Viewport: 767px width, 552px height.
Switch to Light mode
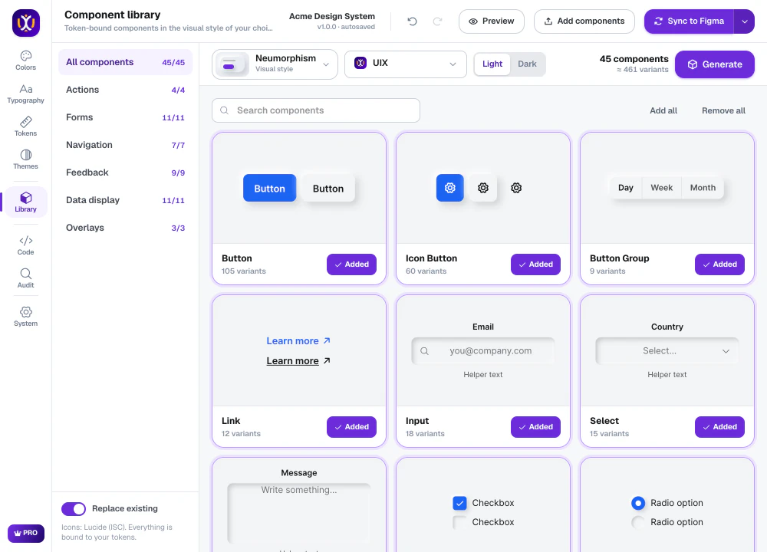pyautogui.click(x=492, y=64)
